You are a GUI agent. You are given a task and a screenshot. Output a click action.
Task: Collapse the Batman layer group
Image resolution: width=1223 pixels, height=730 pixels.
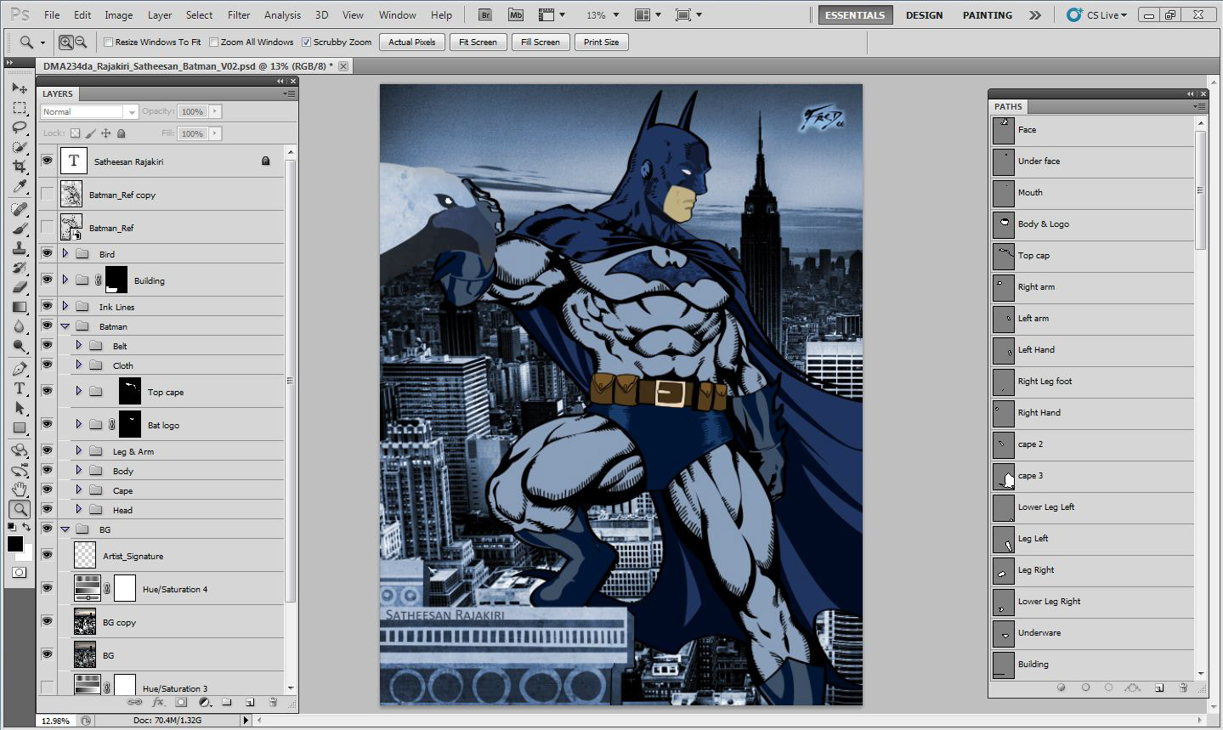tap(65, 325)
